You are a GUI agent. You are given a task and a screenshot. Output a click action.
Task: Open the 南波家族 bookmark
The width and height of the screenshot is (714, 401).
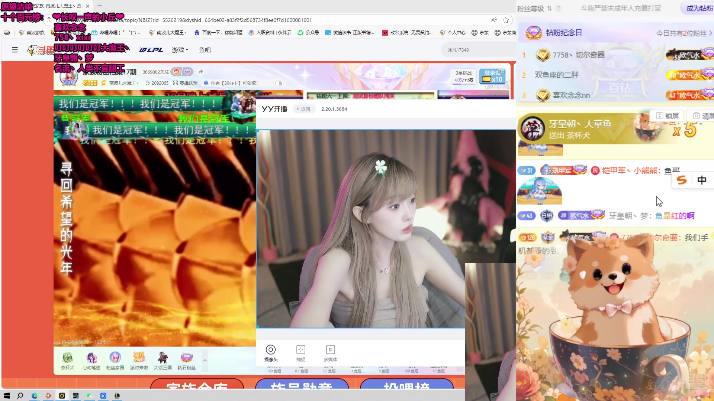click(32, 33)
